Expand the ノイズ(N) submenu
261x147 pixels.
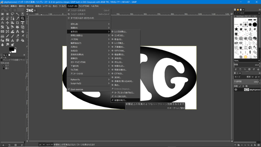point(89,39)
